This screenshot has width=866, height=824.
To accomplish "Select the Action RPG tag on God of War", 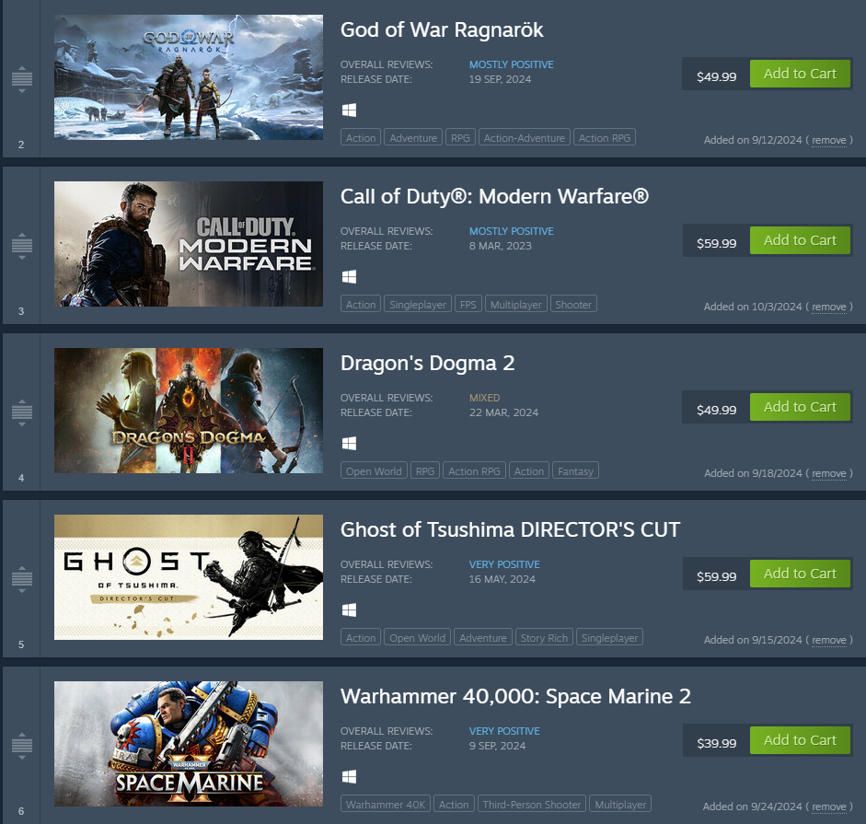I will pyautogui.click(x=605, y=137).
